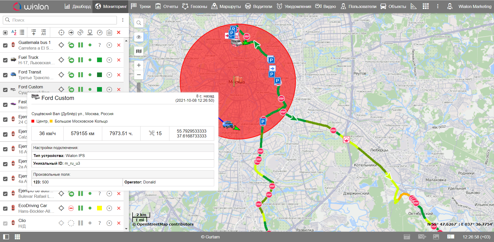Screen dimensions: 494x242
Task: Remove EcoDriving Car from the list
Action: tap(119, 208)
